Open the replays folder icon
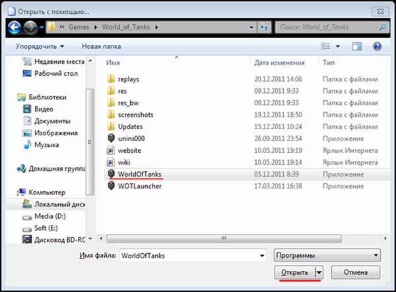The height and width of the screenshot is (292, 396). (111, 79)
